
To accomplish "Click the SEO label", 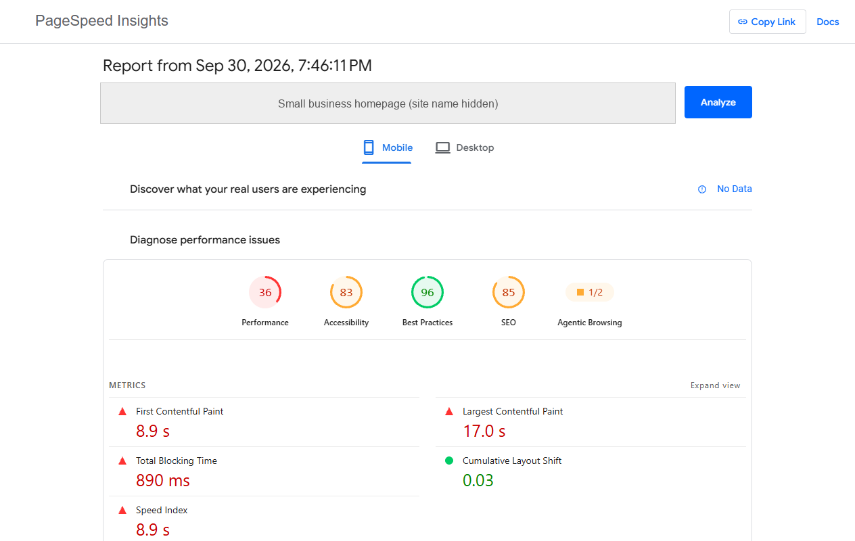I will click(x=509, y=323).
